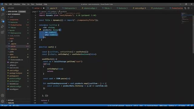Click the VS Code logo in the title bar
The height and width of the screenshot is (109, 194).
tap(2, 4)
